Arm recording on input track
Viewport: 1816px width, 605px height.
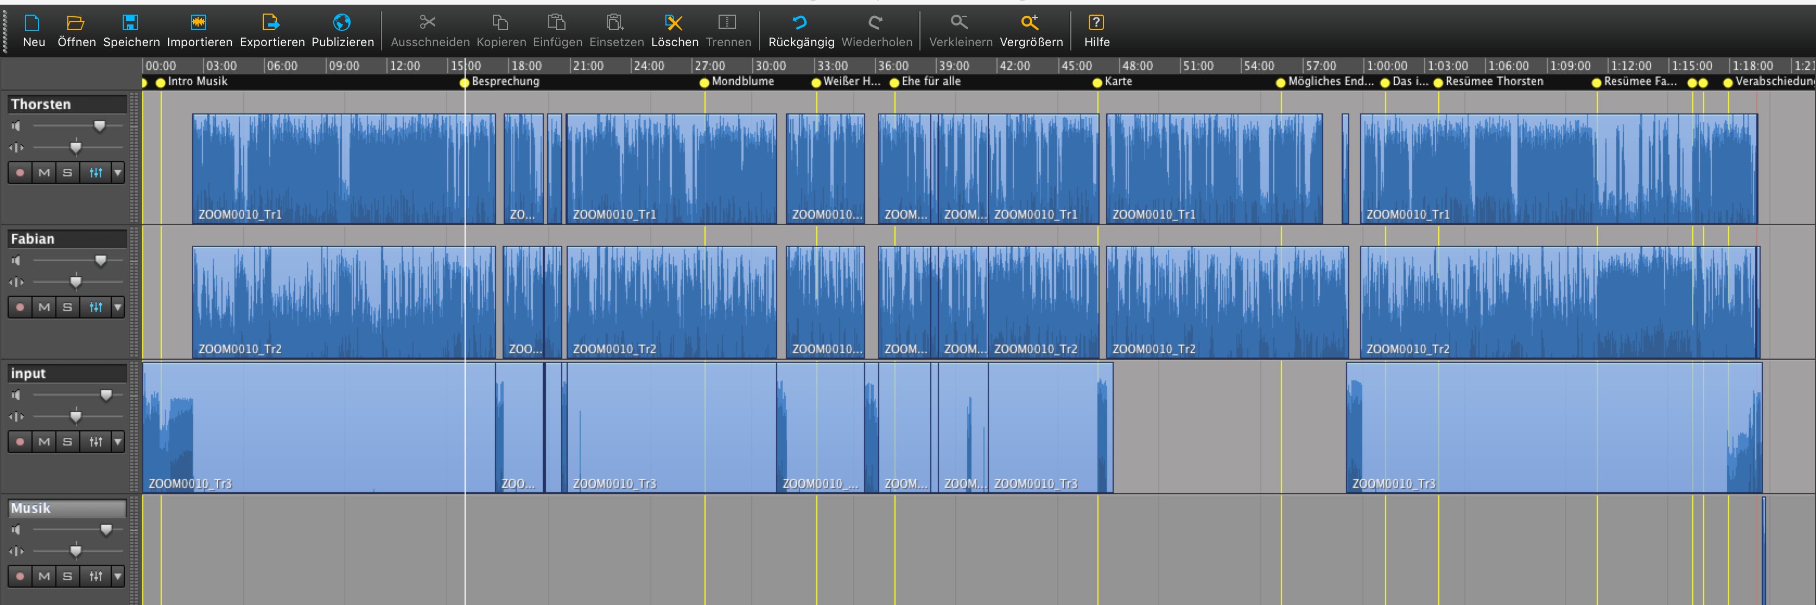[x=20, y=442]
